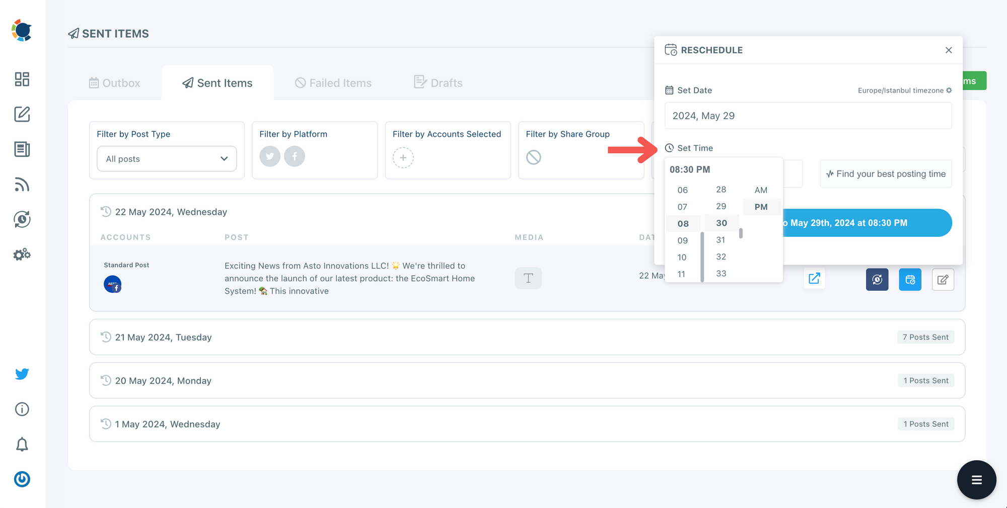Open the info circle icon in sidebar
Screen dimensions: 1007x508
point(22,409)
